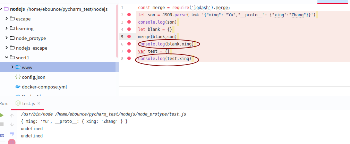The image size is (350, 144).
Task: Click the restore layout icon in Run panel
Action: (x=2, y=135)
